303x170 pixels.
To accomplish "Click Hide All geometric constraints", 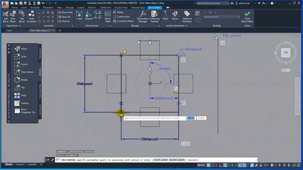I will pyautogui.click(x=63, y=21).
